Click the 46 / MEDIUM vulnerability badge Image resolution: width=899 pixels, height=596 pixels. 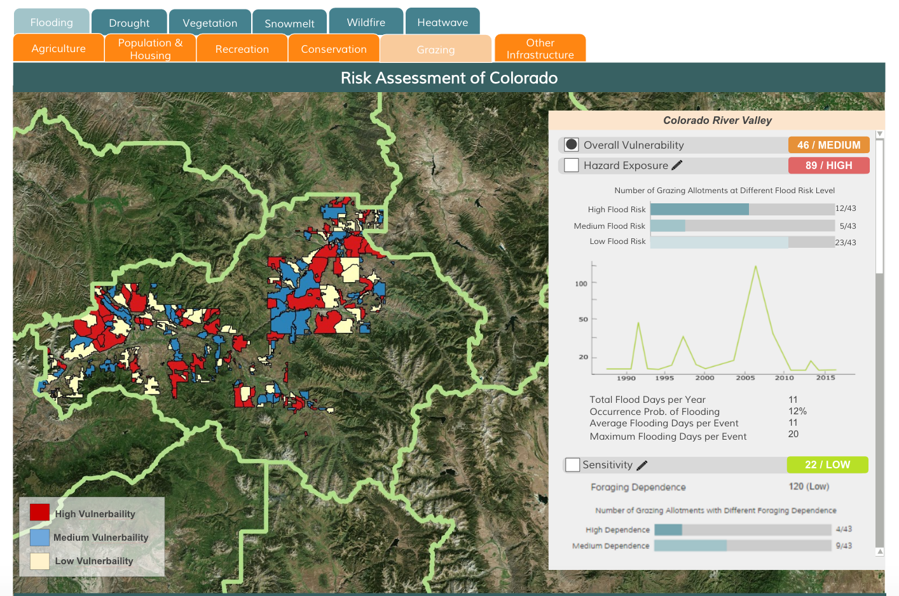click(x=828, y=145)
